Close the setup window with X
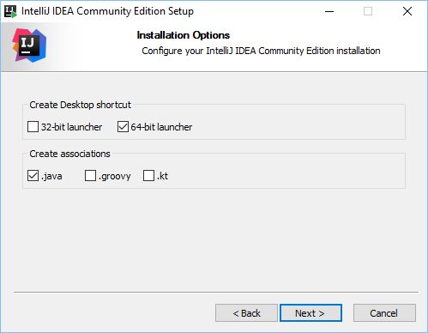The image size is (428, 333). [x=407, y=11]
